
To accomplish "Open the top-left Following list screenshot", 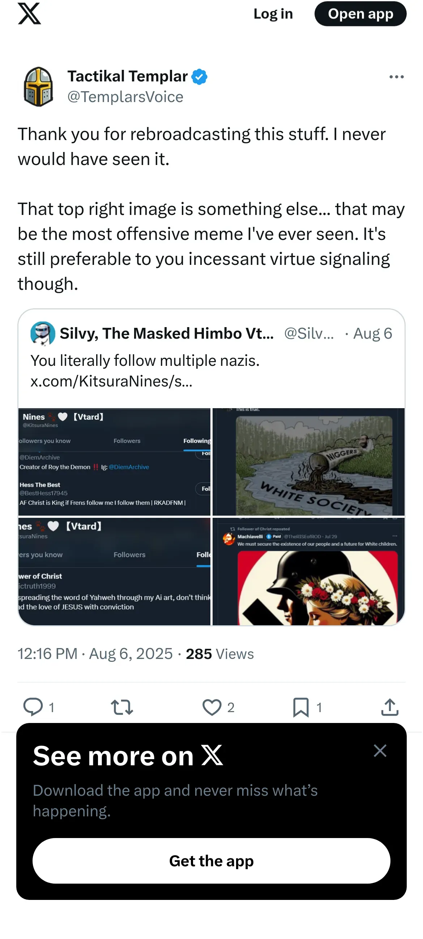I will coord(114,461).
